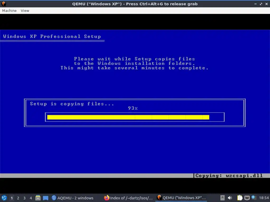
Task: Switch to the Firefox Index of ~dartz/isos window
Action: coord(128,198)
